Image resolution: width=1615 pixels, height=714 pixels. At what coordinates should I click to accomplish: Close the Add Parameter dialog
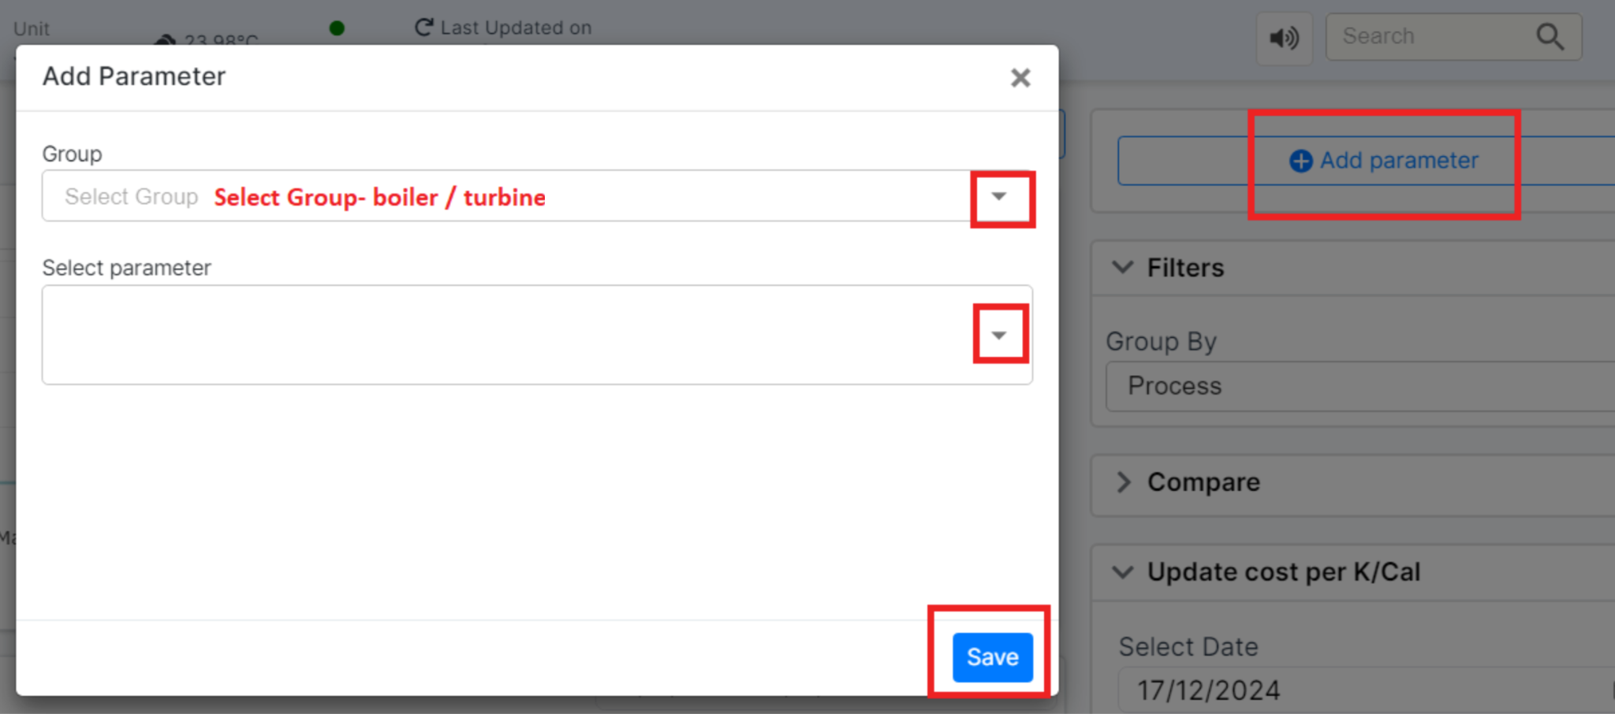click(1020, 77)
